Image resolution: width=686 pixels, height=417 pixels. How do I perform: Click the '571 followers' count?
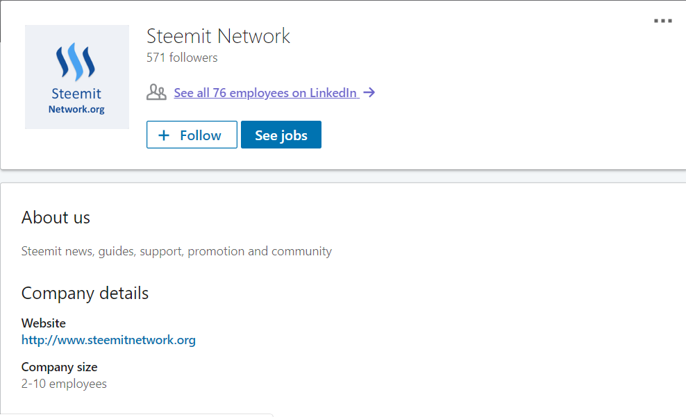click(x=182, y=58)
